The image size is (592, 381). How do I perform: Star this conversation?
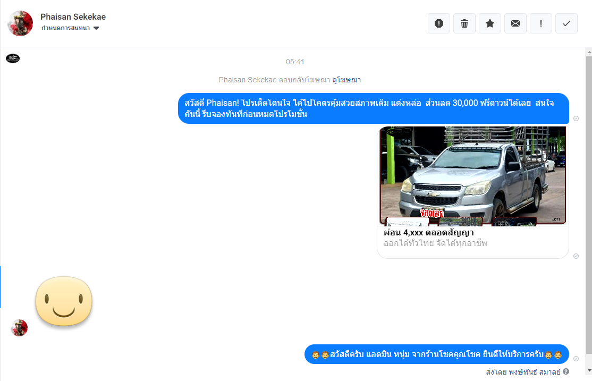[489, 23]
